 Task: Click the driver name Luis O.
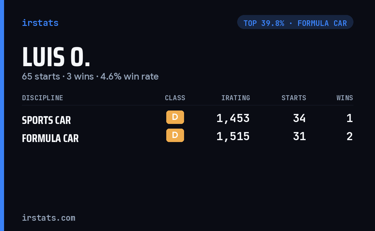[56, 57]
